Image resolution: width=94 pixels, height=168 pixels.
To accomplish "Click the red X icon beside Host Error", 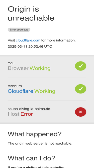I will tap(80, 112).
